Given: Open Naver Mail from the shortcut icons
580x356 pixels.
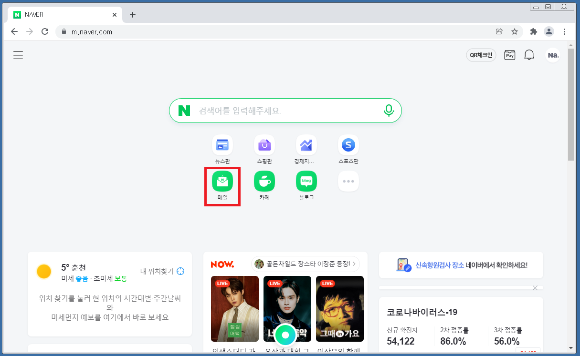Looking at the screenshot, I should (x=222, y=181).
